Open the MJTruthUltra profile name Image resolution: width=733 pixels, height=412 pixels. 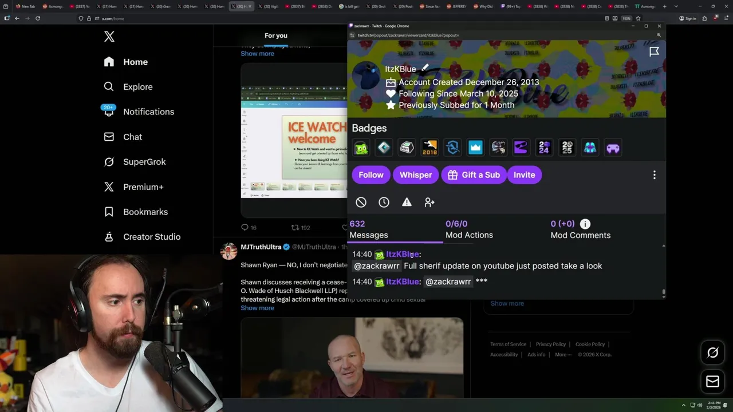click(x=261, y=247)
